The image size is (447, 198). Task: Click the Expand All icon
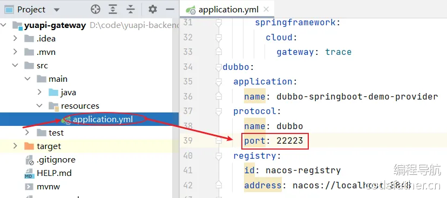(x=113, y=10)
